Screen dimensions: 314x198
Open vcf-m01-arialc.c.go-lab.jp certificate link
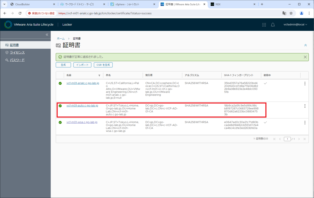pyautogui.click(x=83, y=83)
